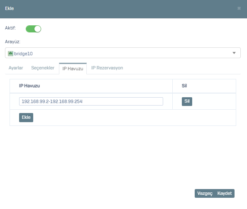This screenshot has height=209, width=247.
Task: Click the Aktif label
Action: coord(10,28)
